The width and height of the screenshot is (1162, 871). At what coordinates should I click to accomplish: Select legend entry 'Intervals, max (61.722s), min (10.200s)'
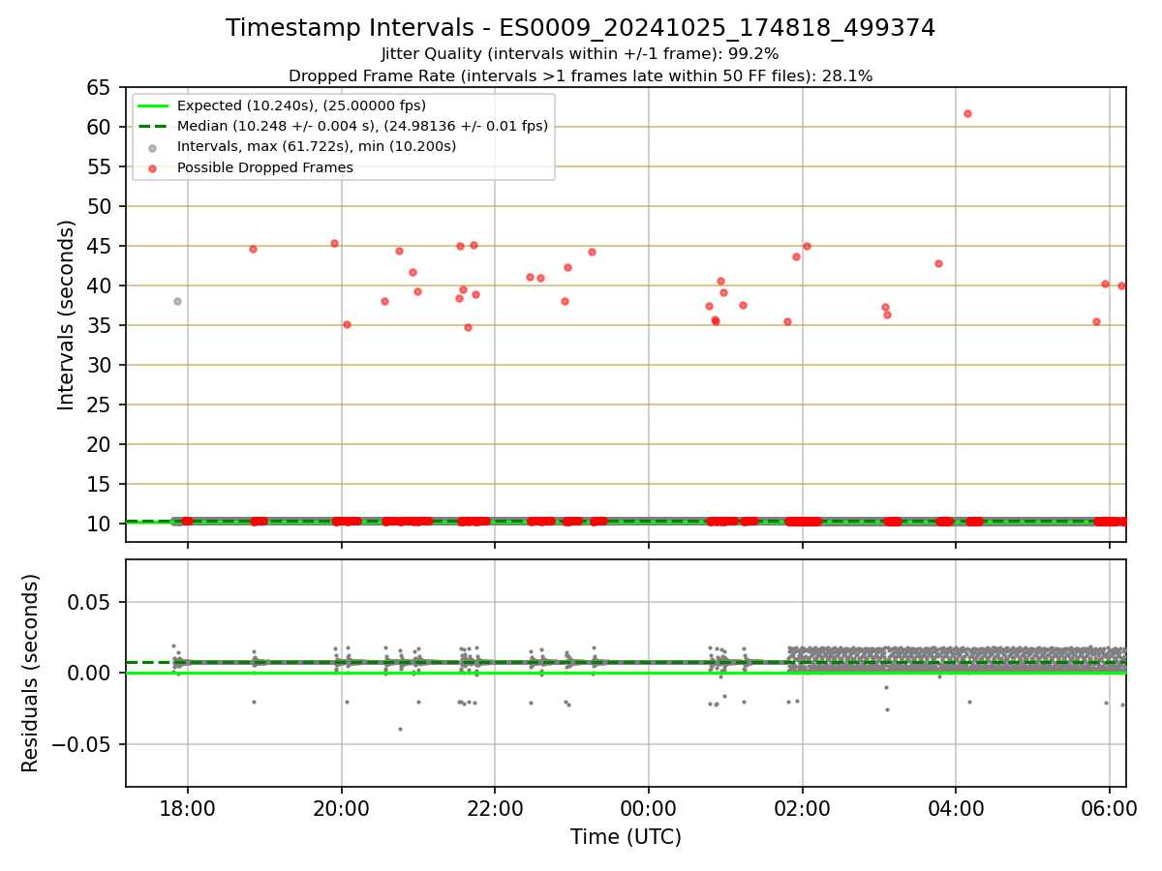tap(317, 146)
